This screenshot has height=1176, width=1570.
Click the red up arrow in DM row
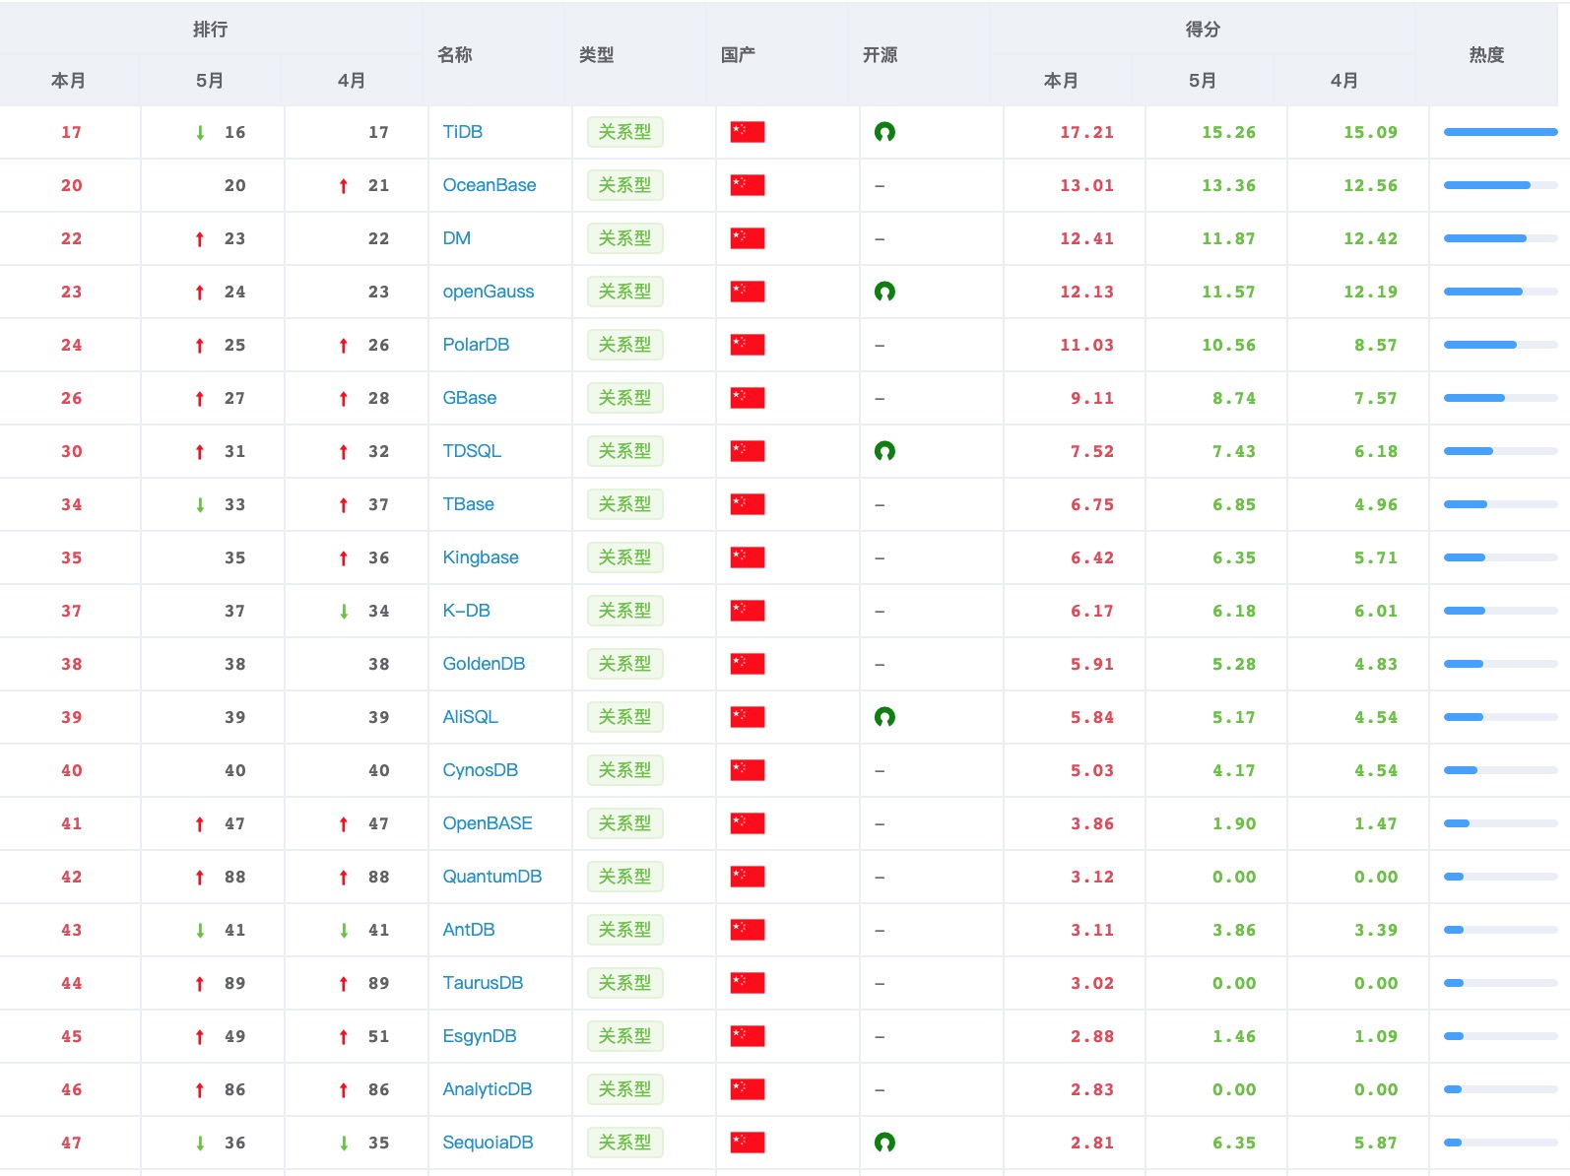(x=200, y=239)
